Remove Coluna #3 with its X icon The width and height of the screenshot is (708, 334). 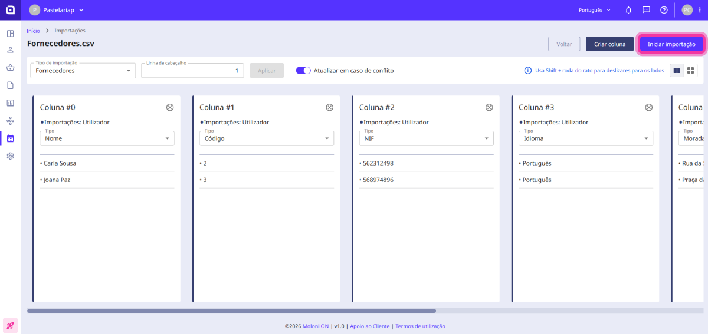(649, 107)
